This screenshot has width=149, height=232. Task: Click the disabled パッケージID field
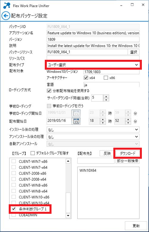point(93,27)
